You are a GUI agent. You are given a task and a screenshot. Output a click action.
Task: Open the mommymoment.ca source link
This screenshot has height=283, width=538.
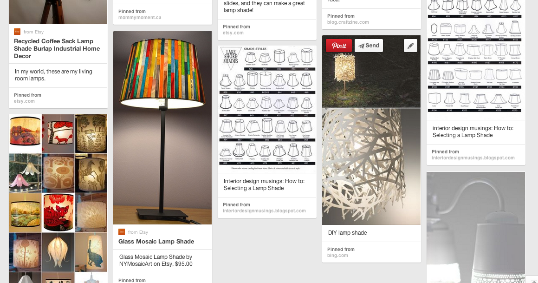click(140, 18)
